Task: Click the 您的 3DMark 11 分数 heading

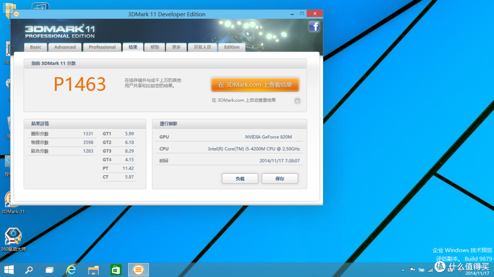Action: pos(54,63)
